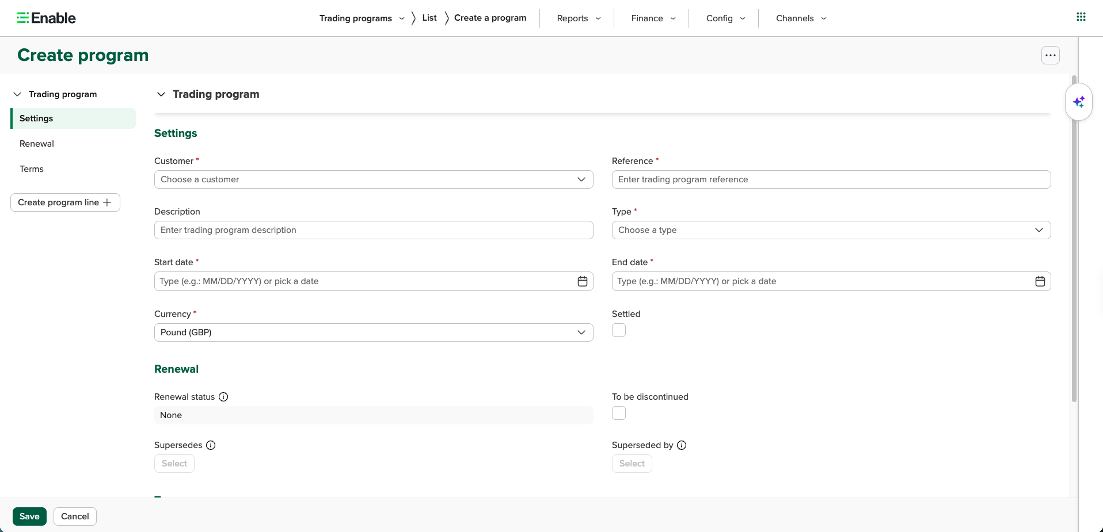Click Superseded by Select button
Screen dimensions: 1103x532
click(x=632, y=464)
